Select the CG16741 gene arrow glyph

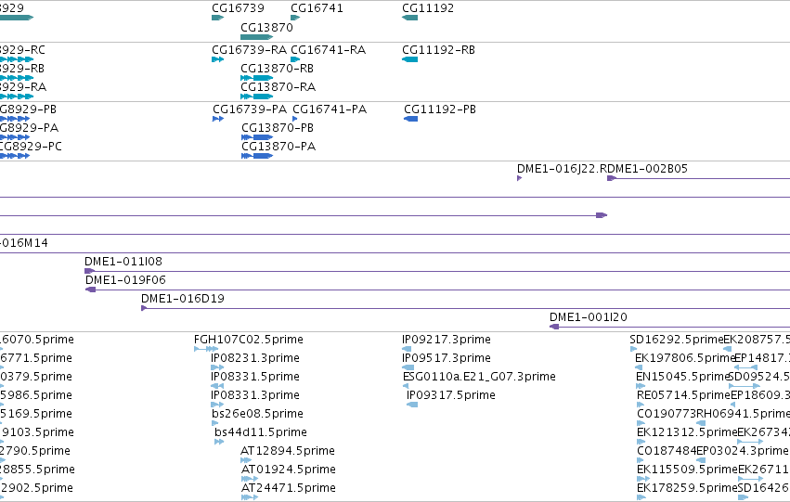pyautogui.click(x=295, y=18)
